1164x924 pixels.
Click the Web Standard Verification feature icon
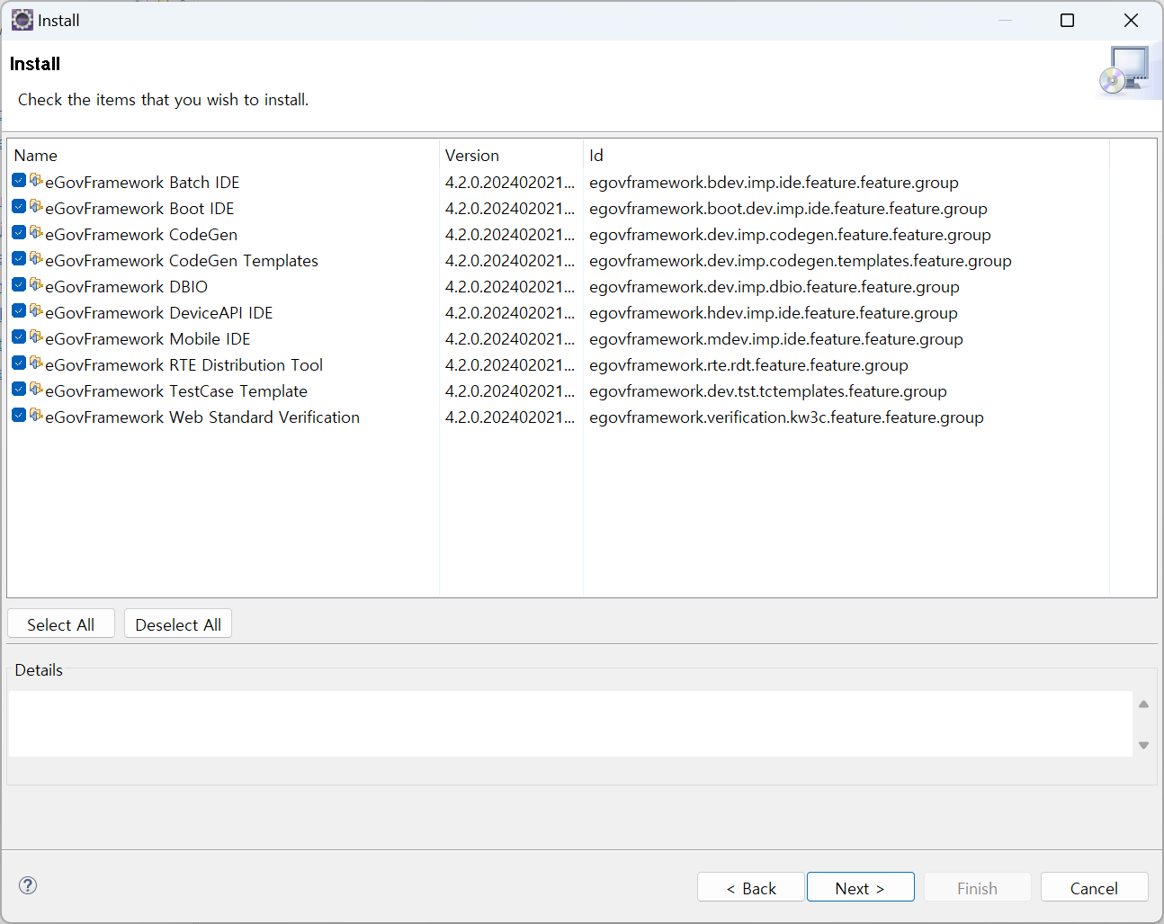[x=36, y=416]
